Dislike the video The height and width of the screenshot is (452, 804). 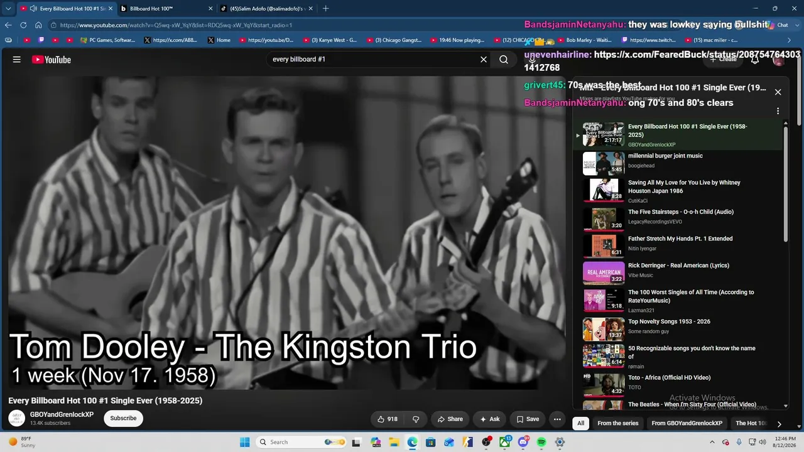[415, 419]
